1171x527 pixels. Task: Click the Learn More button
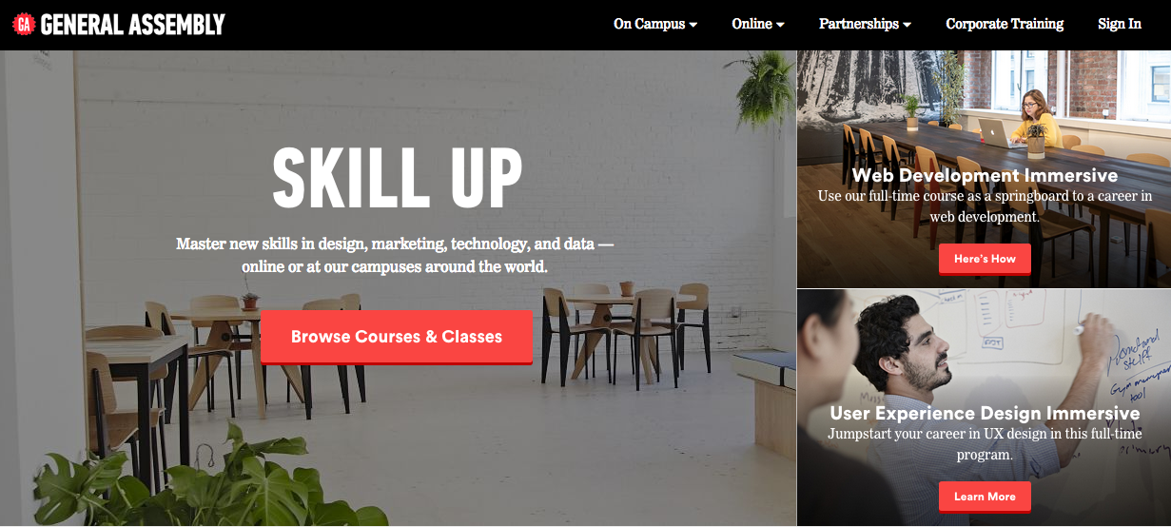click(x=985, y=497)
